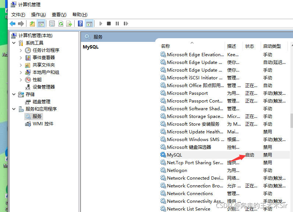The image size is (293, 212).
Task: Sort services by 名称 column header
Action: point(192,46)
